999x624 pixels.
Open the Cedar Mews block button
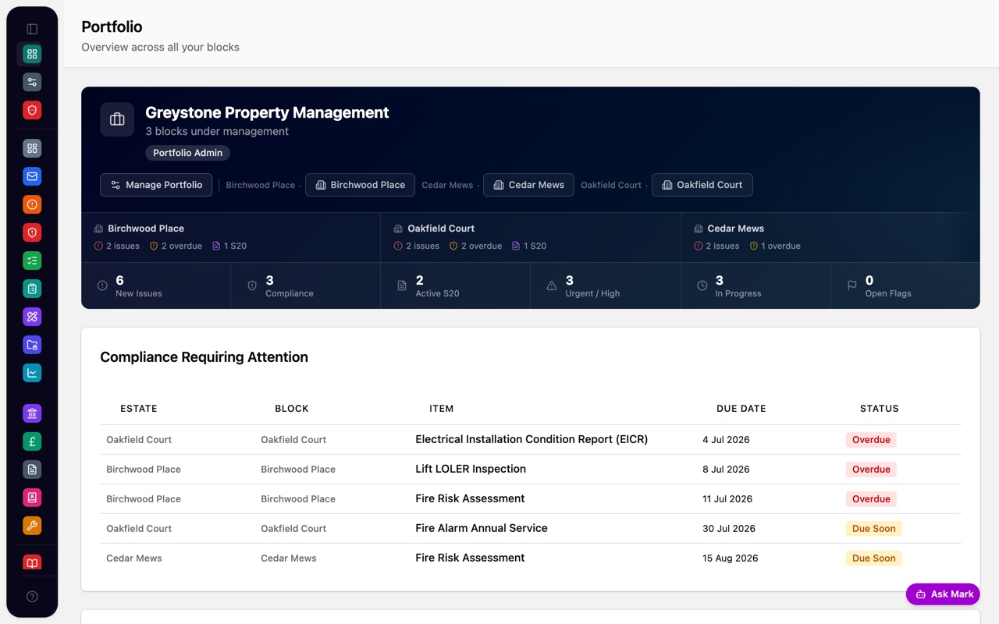(528, 185)
